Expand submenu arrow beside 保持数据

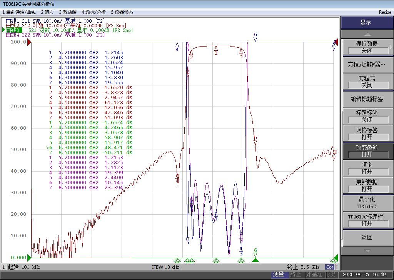(391, 47)
